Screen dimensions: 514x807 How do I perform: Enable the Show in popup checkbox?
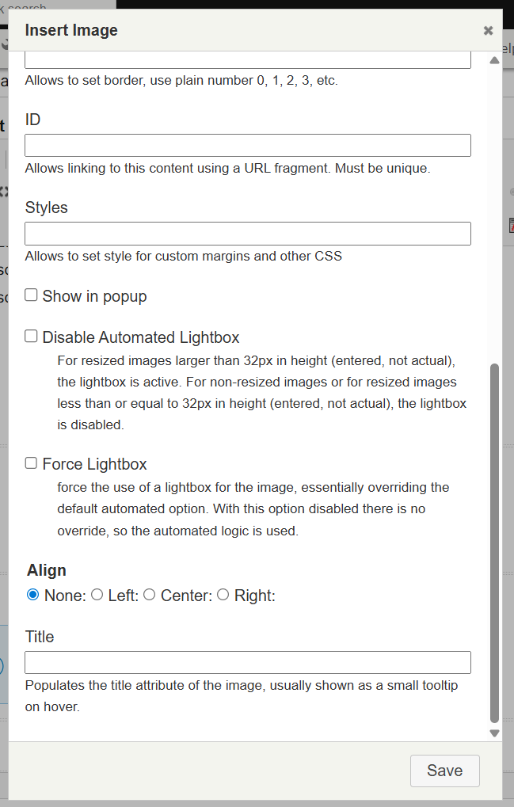[32, 295]
